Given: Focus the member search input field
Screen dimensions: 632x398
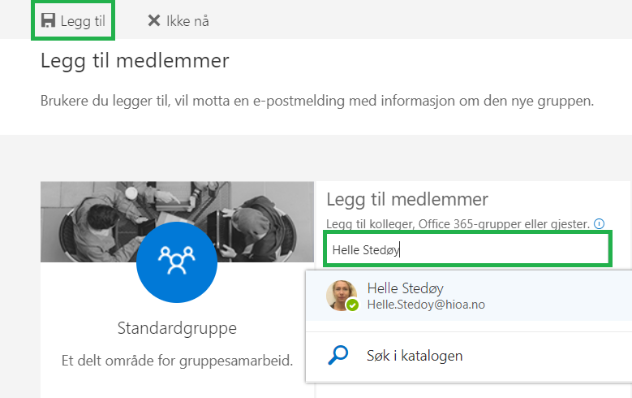Looking at the screenshot, I should point(467,249).
